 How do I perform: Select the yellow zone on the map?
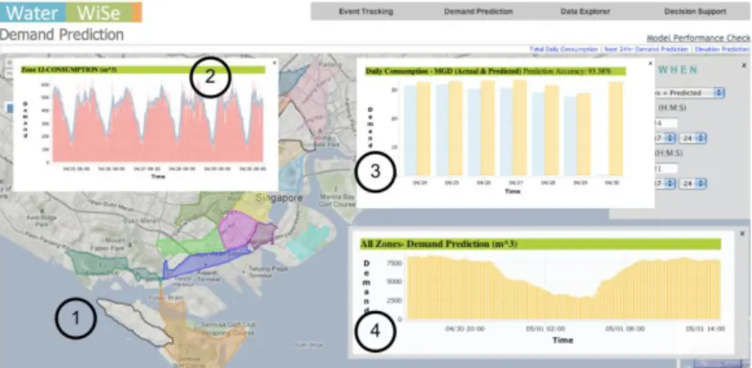(x=254, y=205)
